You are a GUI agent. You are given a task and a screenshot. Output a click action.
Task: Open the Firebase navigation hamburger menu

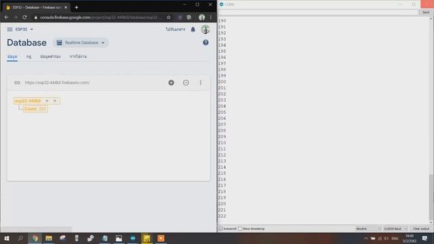[x=9, y=29]
